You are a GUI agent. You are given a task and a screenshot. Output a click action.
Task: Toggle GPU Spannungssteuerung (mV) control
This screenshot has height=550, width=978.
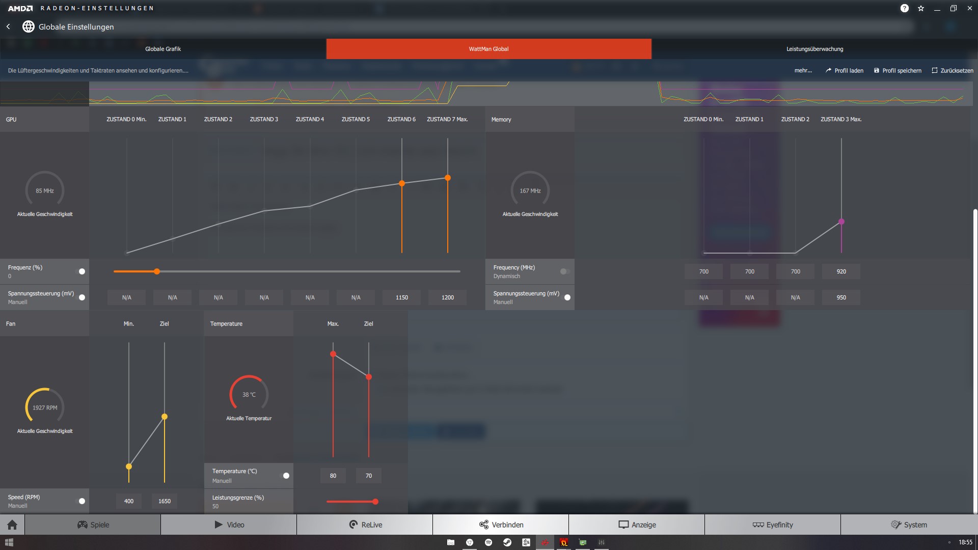(x=81, y=297)
